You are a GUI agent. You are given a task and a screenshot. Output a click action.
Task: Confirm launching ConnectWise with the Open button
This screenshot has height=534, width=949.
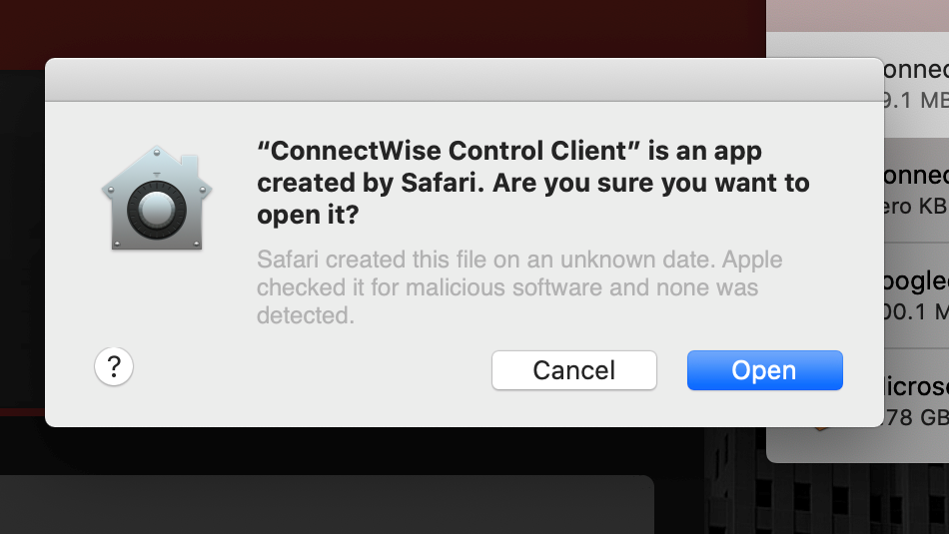(x=764, y=370)
